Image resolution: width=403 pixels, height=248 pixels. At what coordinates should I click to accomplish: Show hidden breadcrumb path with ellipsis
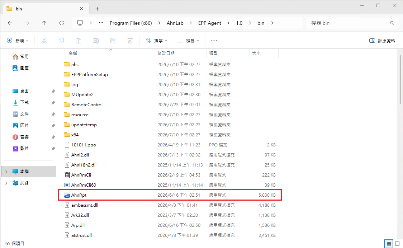[101, 23]
